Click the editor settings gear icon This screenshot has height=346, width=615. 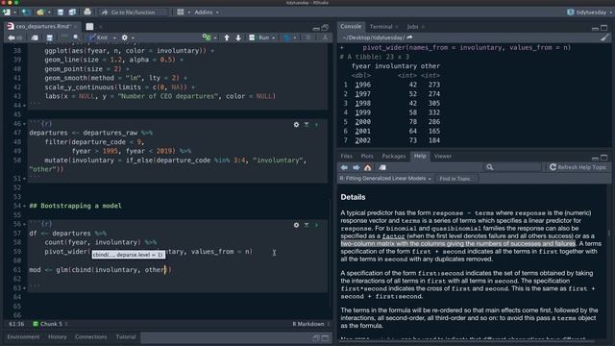click(x=124, y=37)
